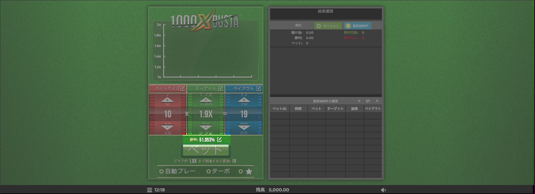Click the 勝利回数 statistic label
Image resolution: width=535 pixels, height=194 pixels.
tap(352, 33)
